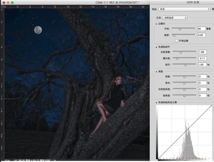The width and height of the screenshot is (214, 162).
Task: Click the 灰度系数 field showing 1.58
Action: point(202,52)
